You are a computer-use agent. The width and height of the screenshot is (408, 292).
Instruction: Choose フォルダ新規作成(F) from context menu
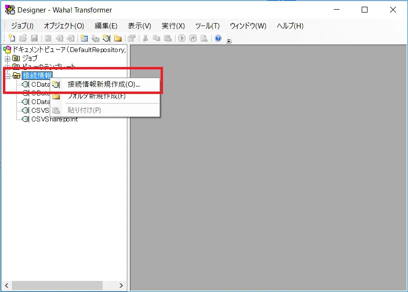tap(96, 96)
